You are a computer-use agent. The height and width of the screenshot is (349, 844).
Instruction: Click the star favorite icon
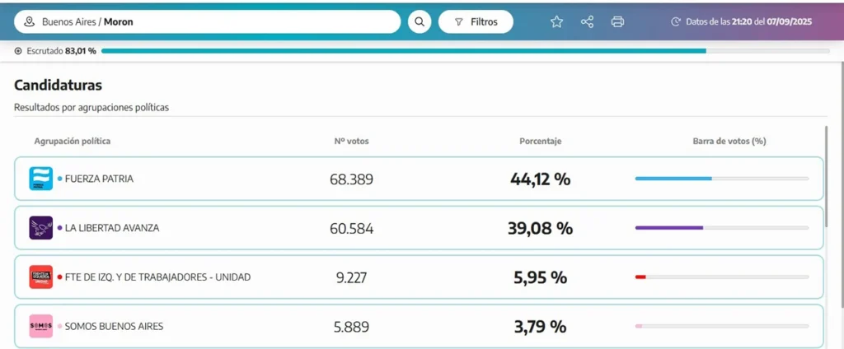point(556,22)
